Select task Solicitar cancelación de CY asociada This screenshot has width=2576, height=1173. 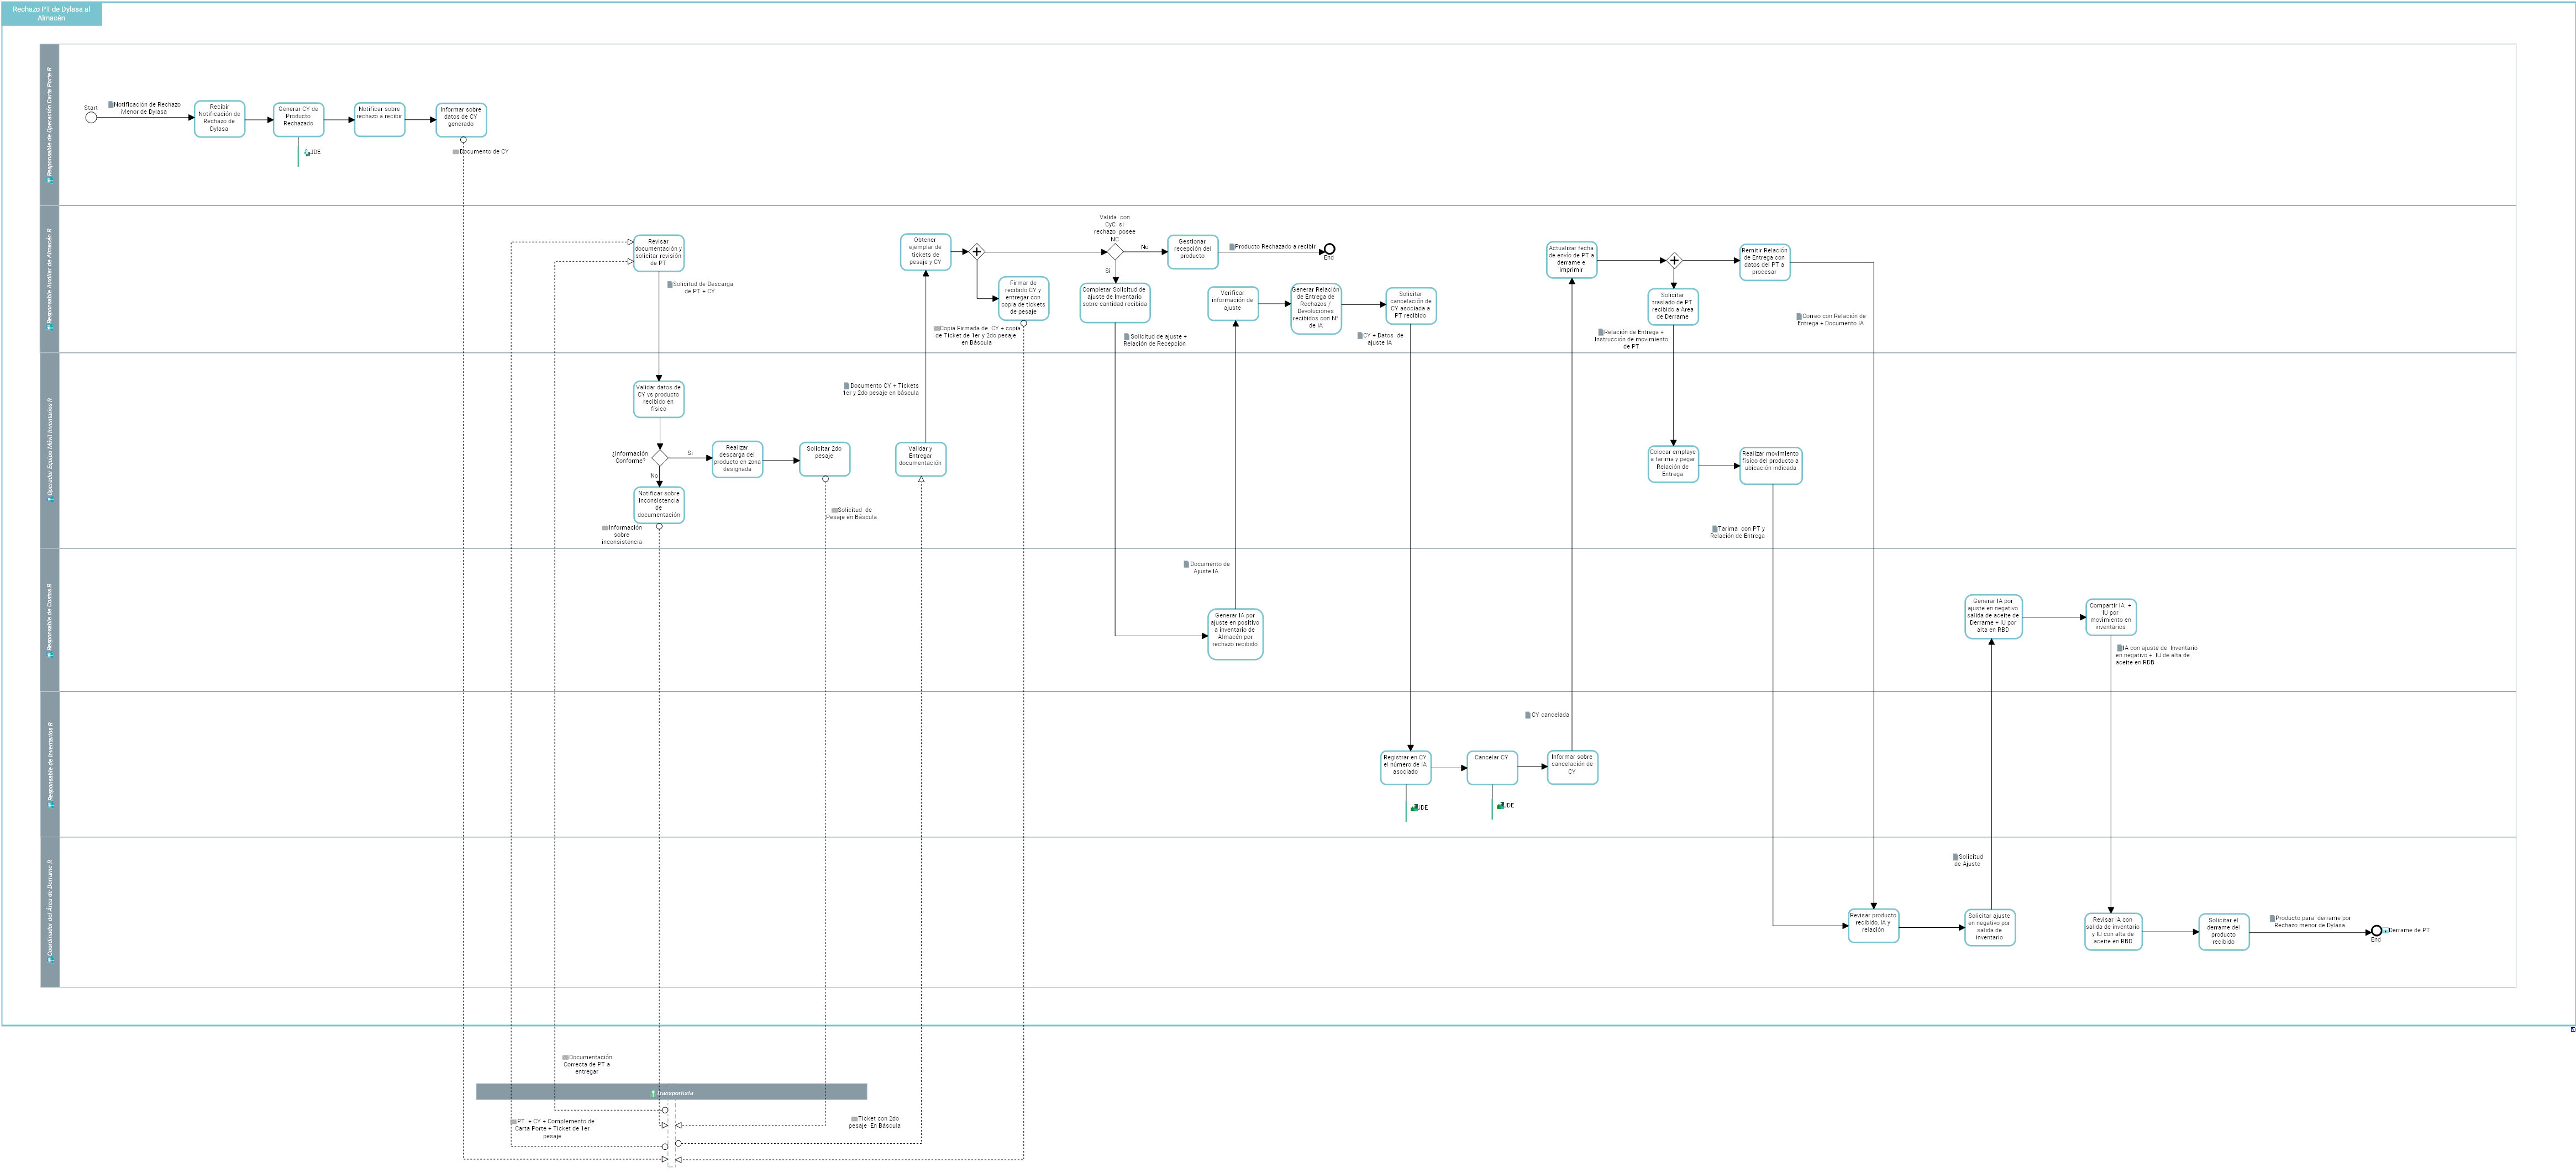(1410, 306)
